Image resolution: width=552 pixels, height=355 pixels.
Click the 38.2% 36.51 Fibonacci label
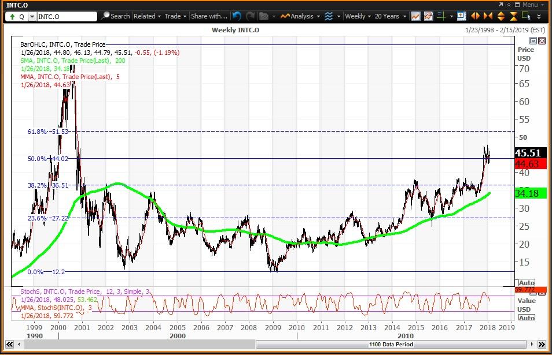pos(48,185)
